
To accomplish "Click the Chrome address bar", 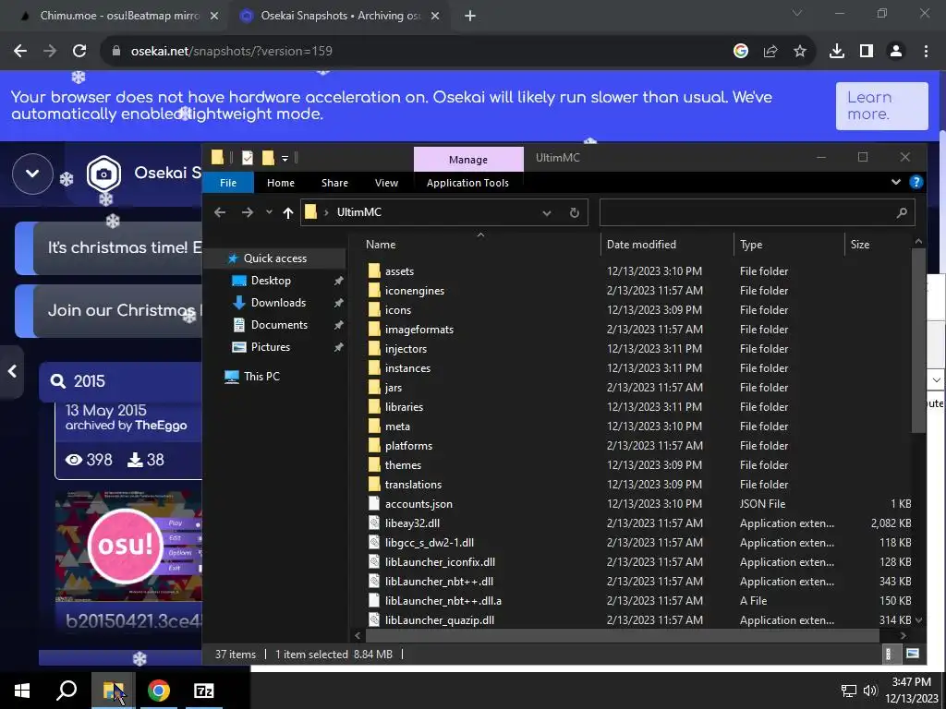I will 417,52.
